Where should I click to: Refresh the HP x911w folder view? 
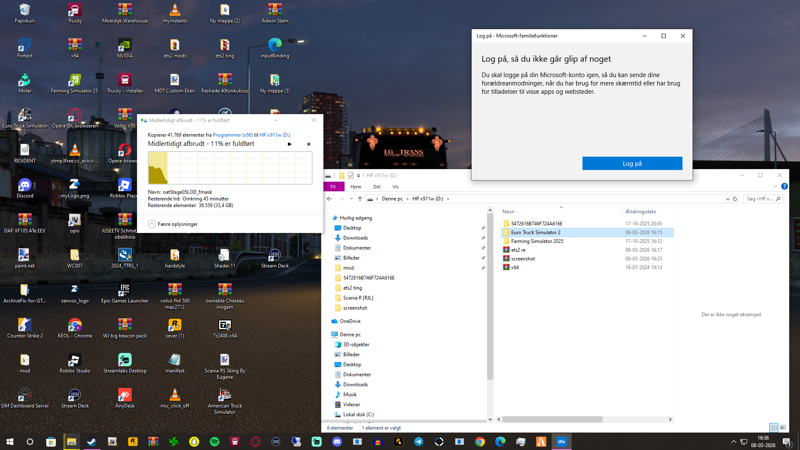pos(735,199)
